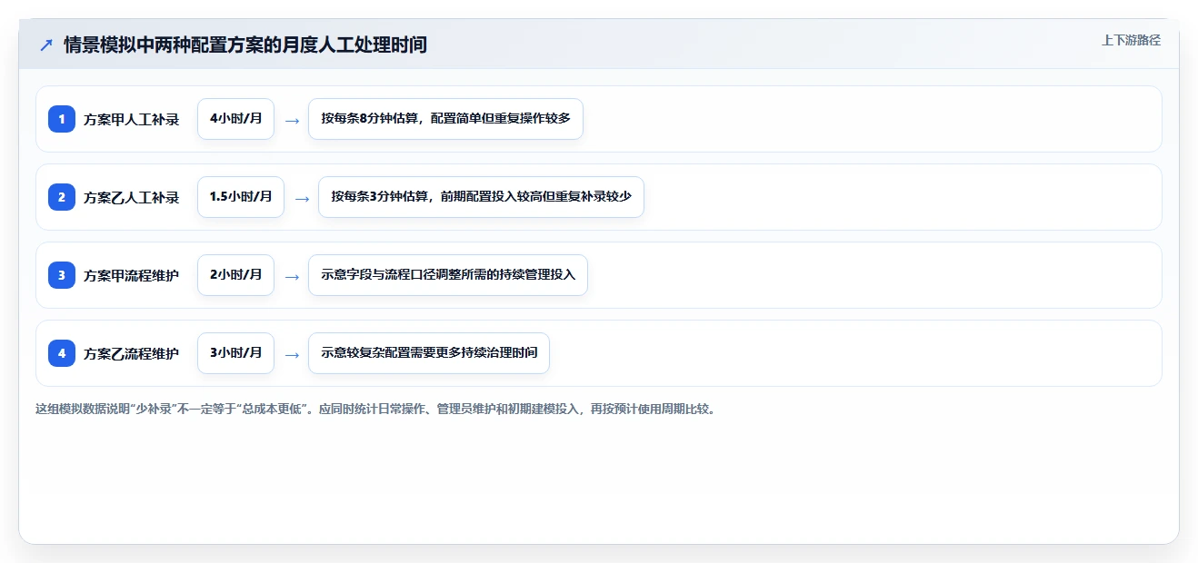
Task: Click the 示意字段与流程口径调整 description box
Action: pyautogui.click(x=448, y=275)
